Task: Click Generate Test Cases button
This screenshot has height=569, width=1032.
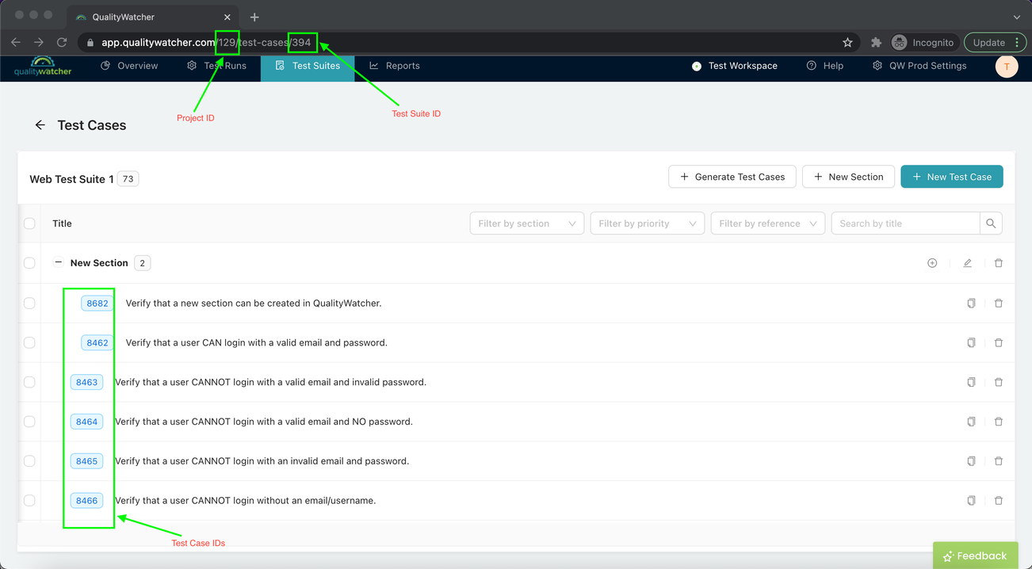Action: click(x=732, y=177)
